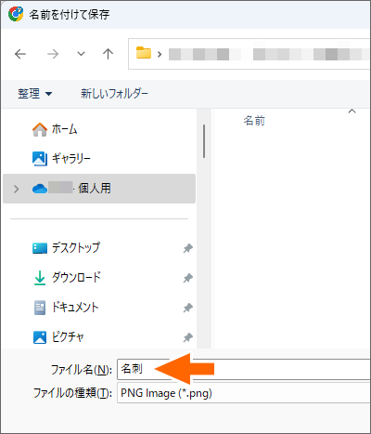
Task: Click the OneDrive cloud icon
Action: (x=40, y=189)
